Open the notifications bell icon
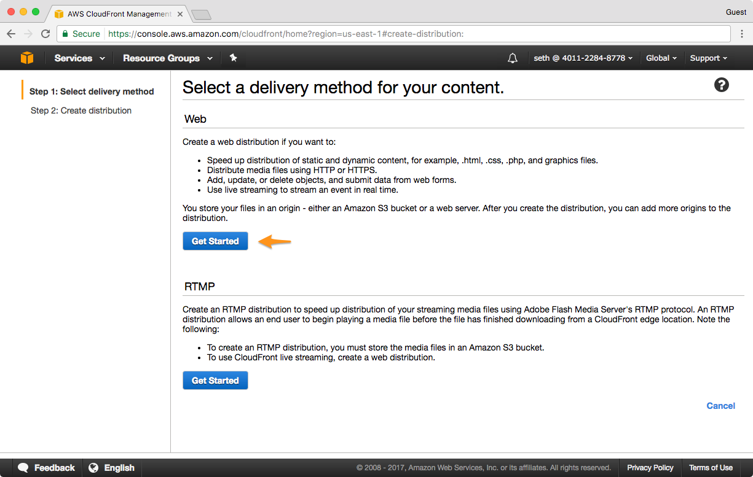Viewport: 753px width, 477px height. pyautogui.click(x=513, y=58)
